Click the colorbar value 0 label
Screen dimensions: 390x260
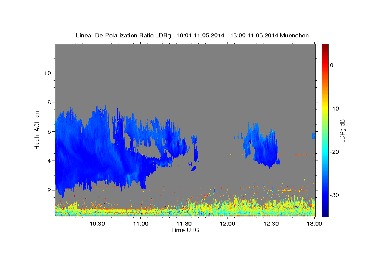pos(332,65)
